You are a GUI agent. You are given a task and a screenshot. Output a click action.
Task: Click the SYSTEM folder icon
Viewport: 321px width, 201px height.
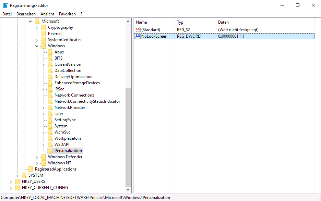pos(25,175)
